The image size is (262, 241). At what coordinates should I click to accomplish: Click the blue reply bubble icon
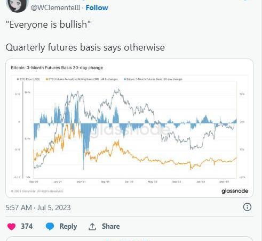tap(50, 227)
